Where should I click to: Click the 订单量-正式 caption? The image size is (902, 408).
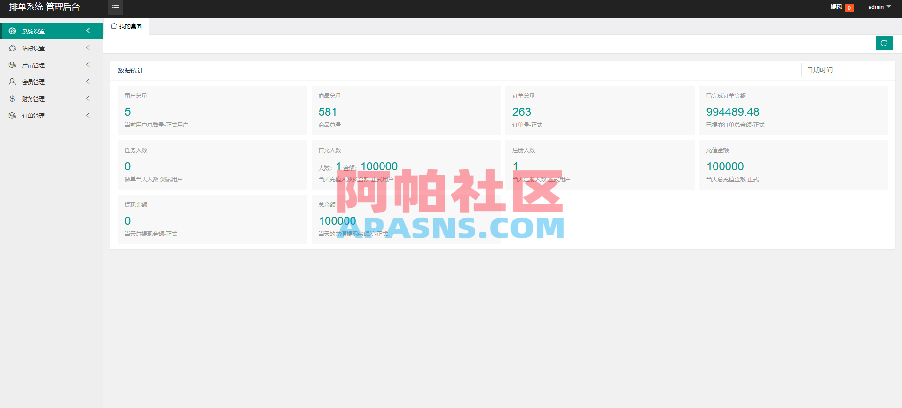(527, 125)
